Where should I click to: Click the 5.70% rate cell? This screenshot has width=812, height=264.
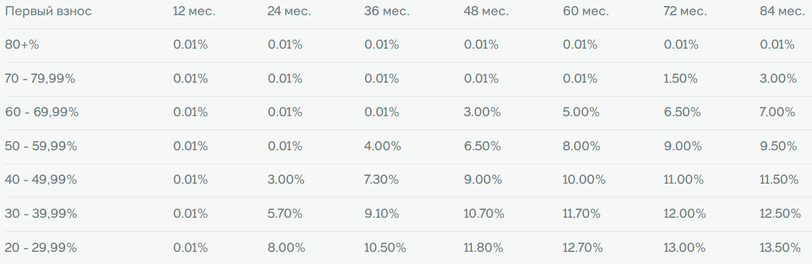[285, 214]
